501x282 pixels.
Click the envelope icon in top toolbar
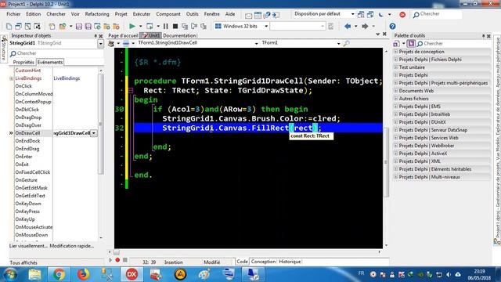coord(249,15)
